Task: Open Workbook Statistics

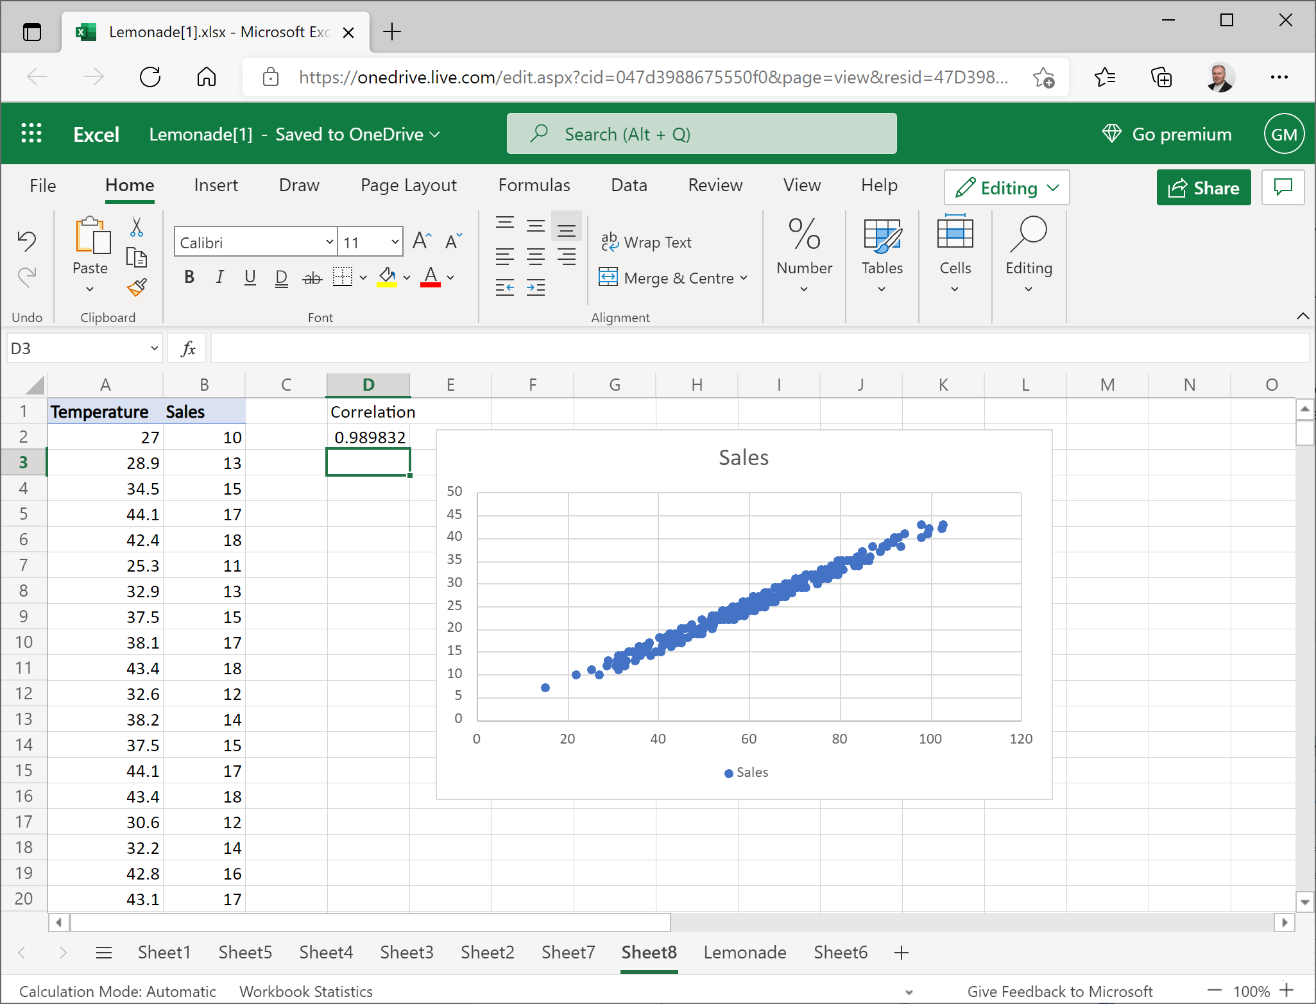Action: 305,991
